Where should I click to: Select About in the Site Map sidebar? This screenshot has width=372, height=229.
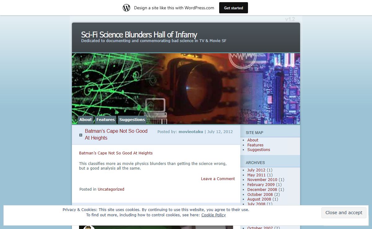pos(253,140)
